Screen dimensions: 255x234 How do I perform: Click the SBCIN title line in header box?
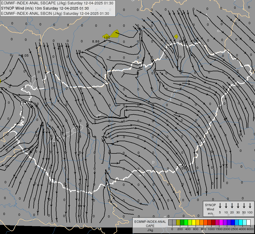(55, 14)
